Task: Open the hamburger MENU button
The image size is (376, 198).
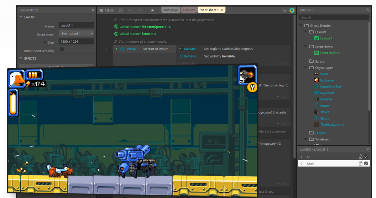Action: [107, 10]
